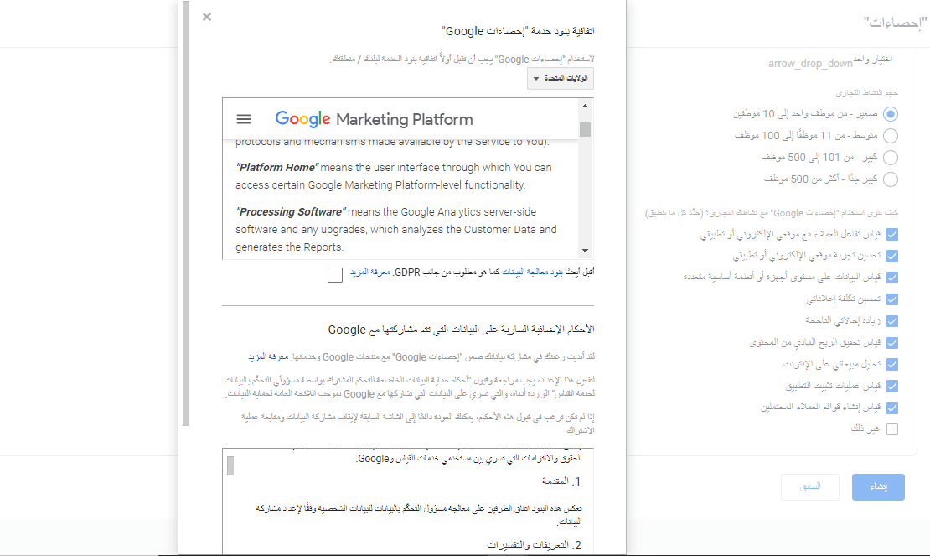Viewport: 930px width, 556px height.
Task: Uncheck قياس عمليات تثبيت التطبيق checkbox
Action: (892, 387)
